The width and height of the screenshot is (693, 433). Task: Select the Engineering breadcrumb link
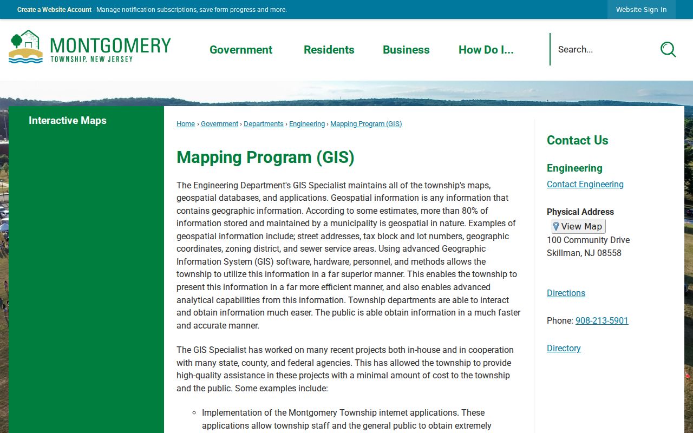pyautogui.click(x=307, y=124)
